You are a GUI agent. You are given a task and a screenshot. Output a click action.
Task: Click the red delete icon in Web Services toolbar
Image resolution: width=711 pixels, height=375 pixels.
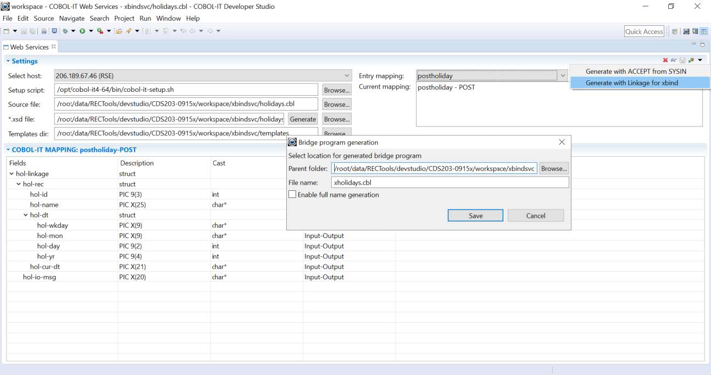pyautogui.click(x=665, y=59)
